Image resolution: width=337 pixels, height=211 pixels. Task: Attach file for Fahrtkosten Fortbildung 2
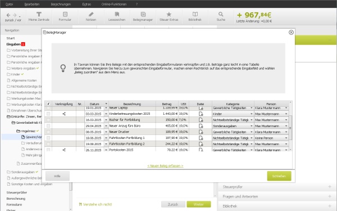coord(201,144)
